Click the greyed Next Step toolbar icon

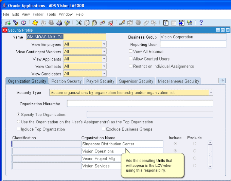pos(43,23)
